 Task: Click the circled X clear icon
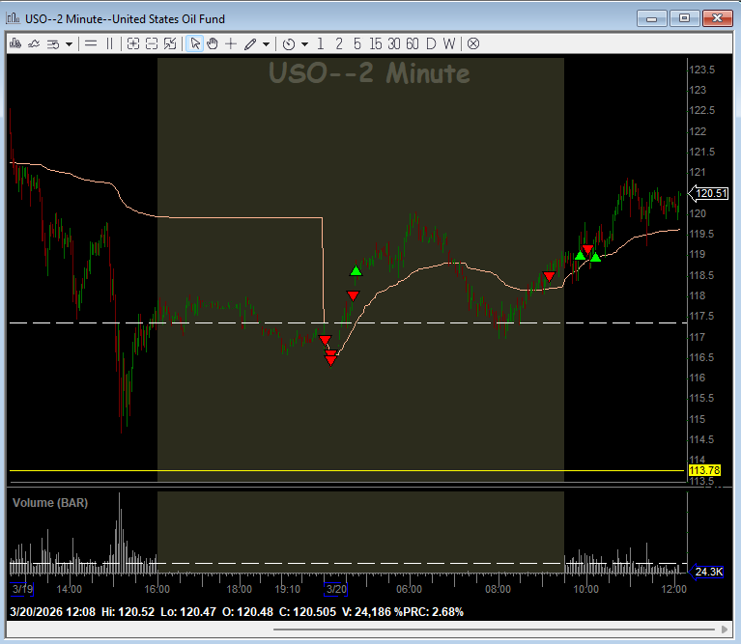[x=473, y=43]
